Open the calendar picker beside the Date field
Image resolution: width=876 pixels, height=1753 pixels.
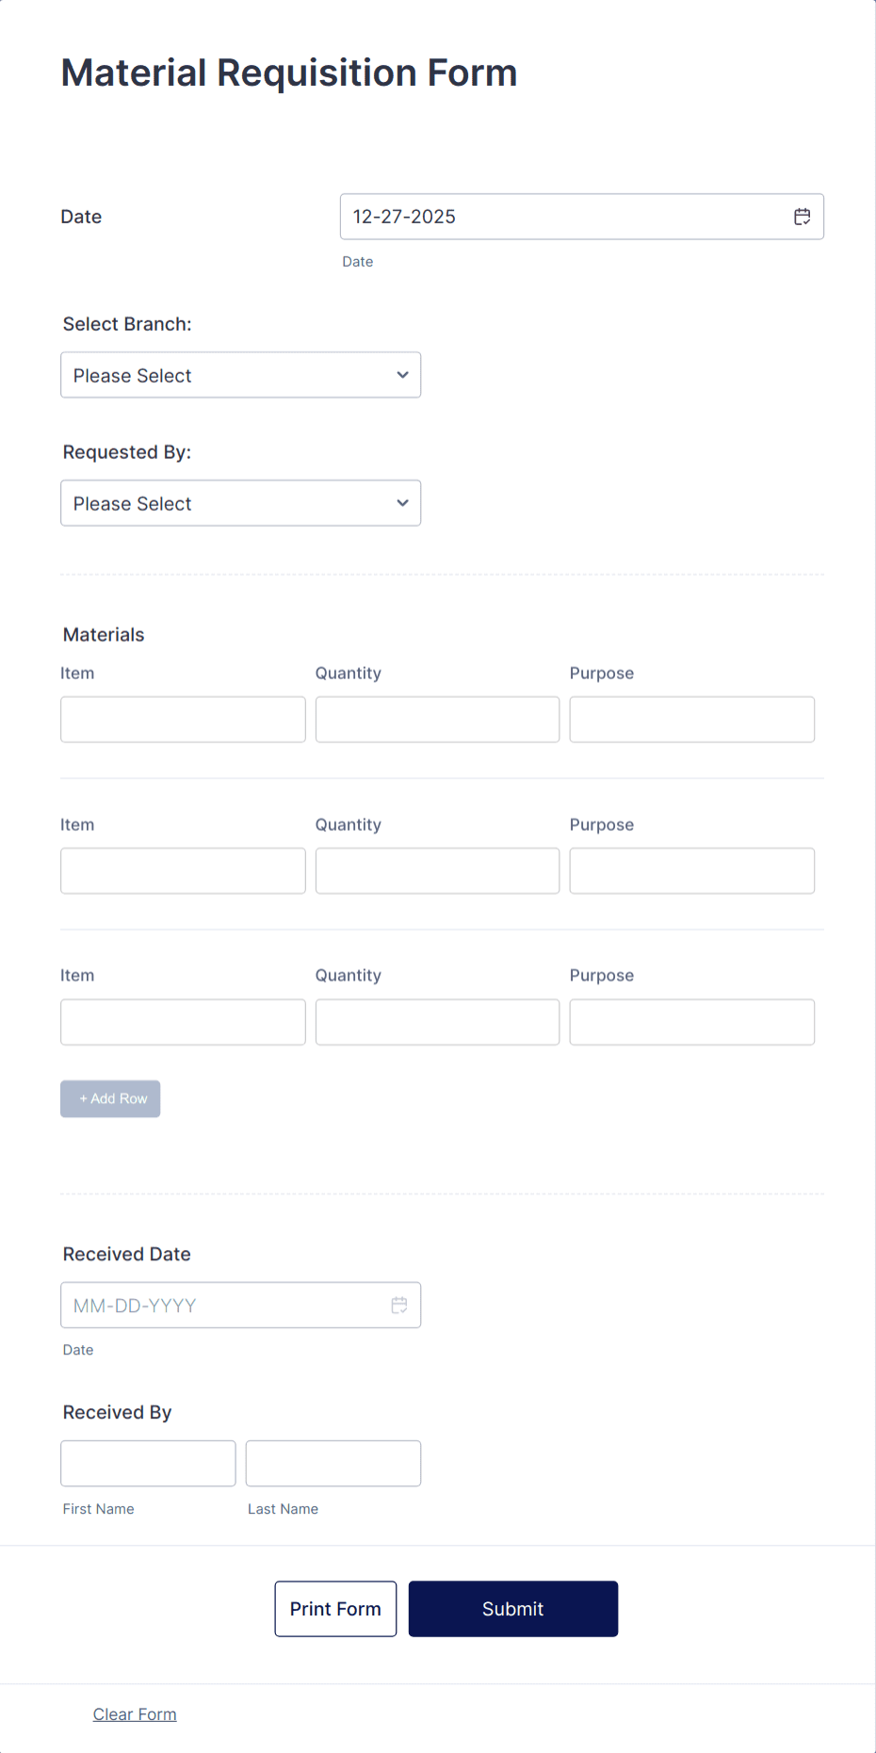(802, 217)
